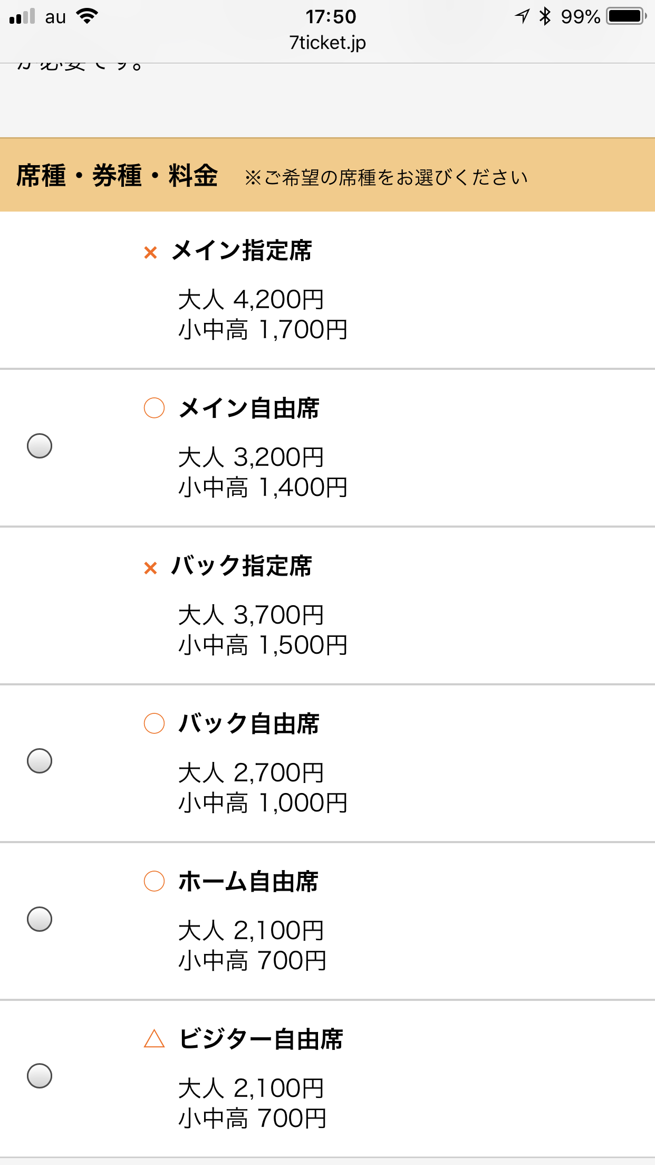Image resolution: width=655 pixels, height=1165 pixels.
Task: Choose the ホーム自由席 radio button
Action: tap(40, 919)
